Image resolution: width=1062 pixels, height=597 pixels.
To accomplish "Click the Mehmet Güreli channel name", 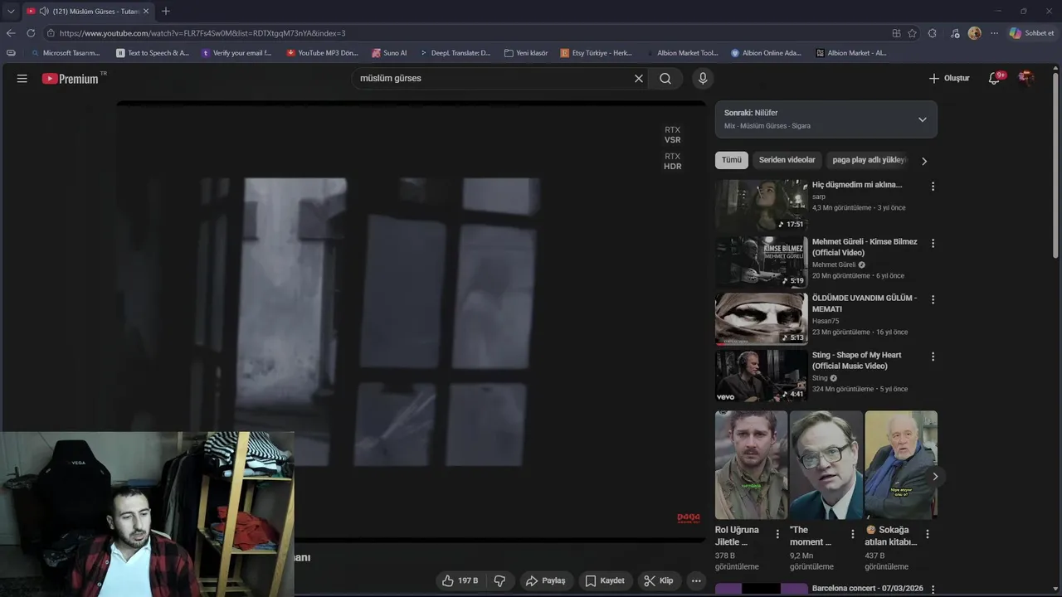I will point(834,265).
